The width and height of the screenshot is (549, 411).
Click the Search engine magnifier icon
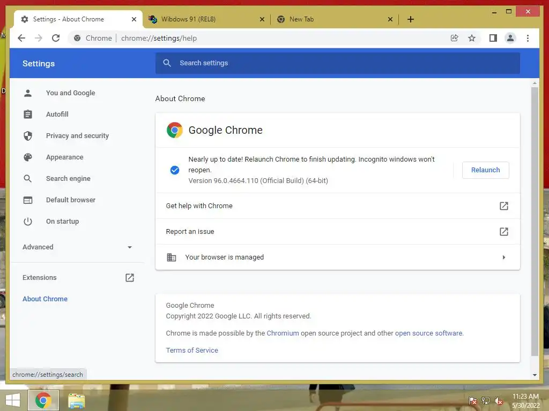click(x=28, y=179)
